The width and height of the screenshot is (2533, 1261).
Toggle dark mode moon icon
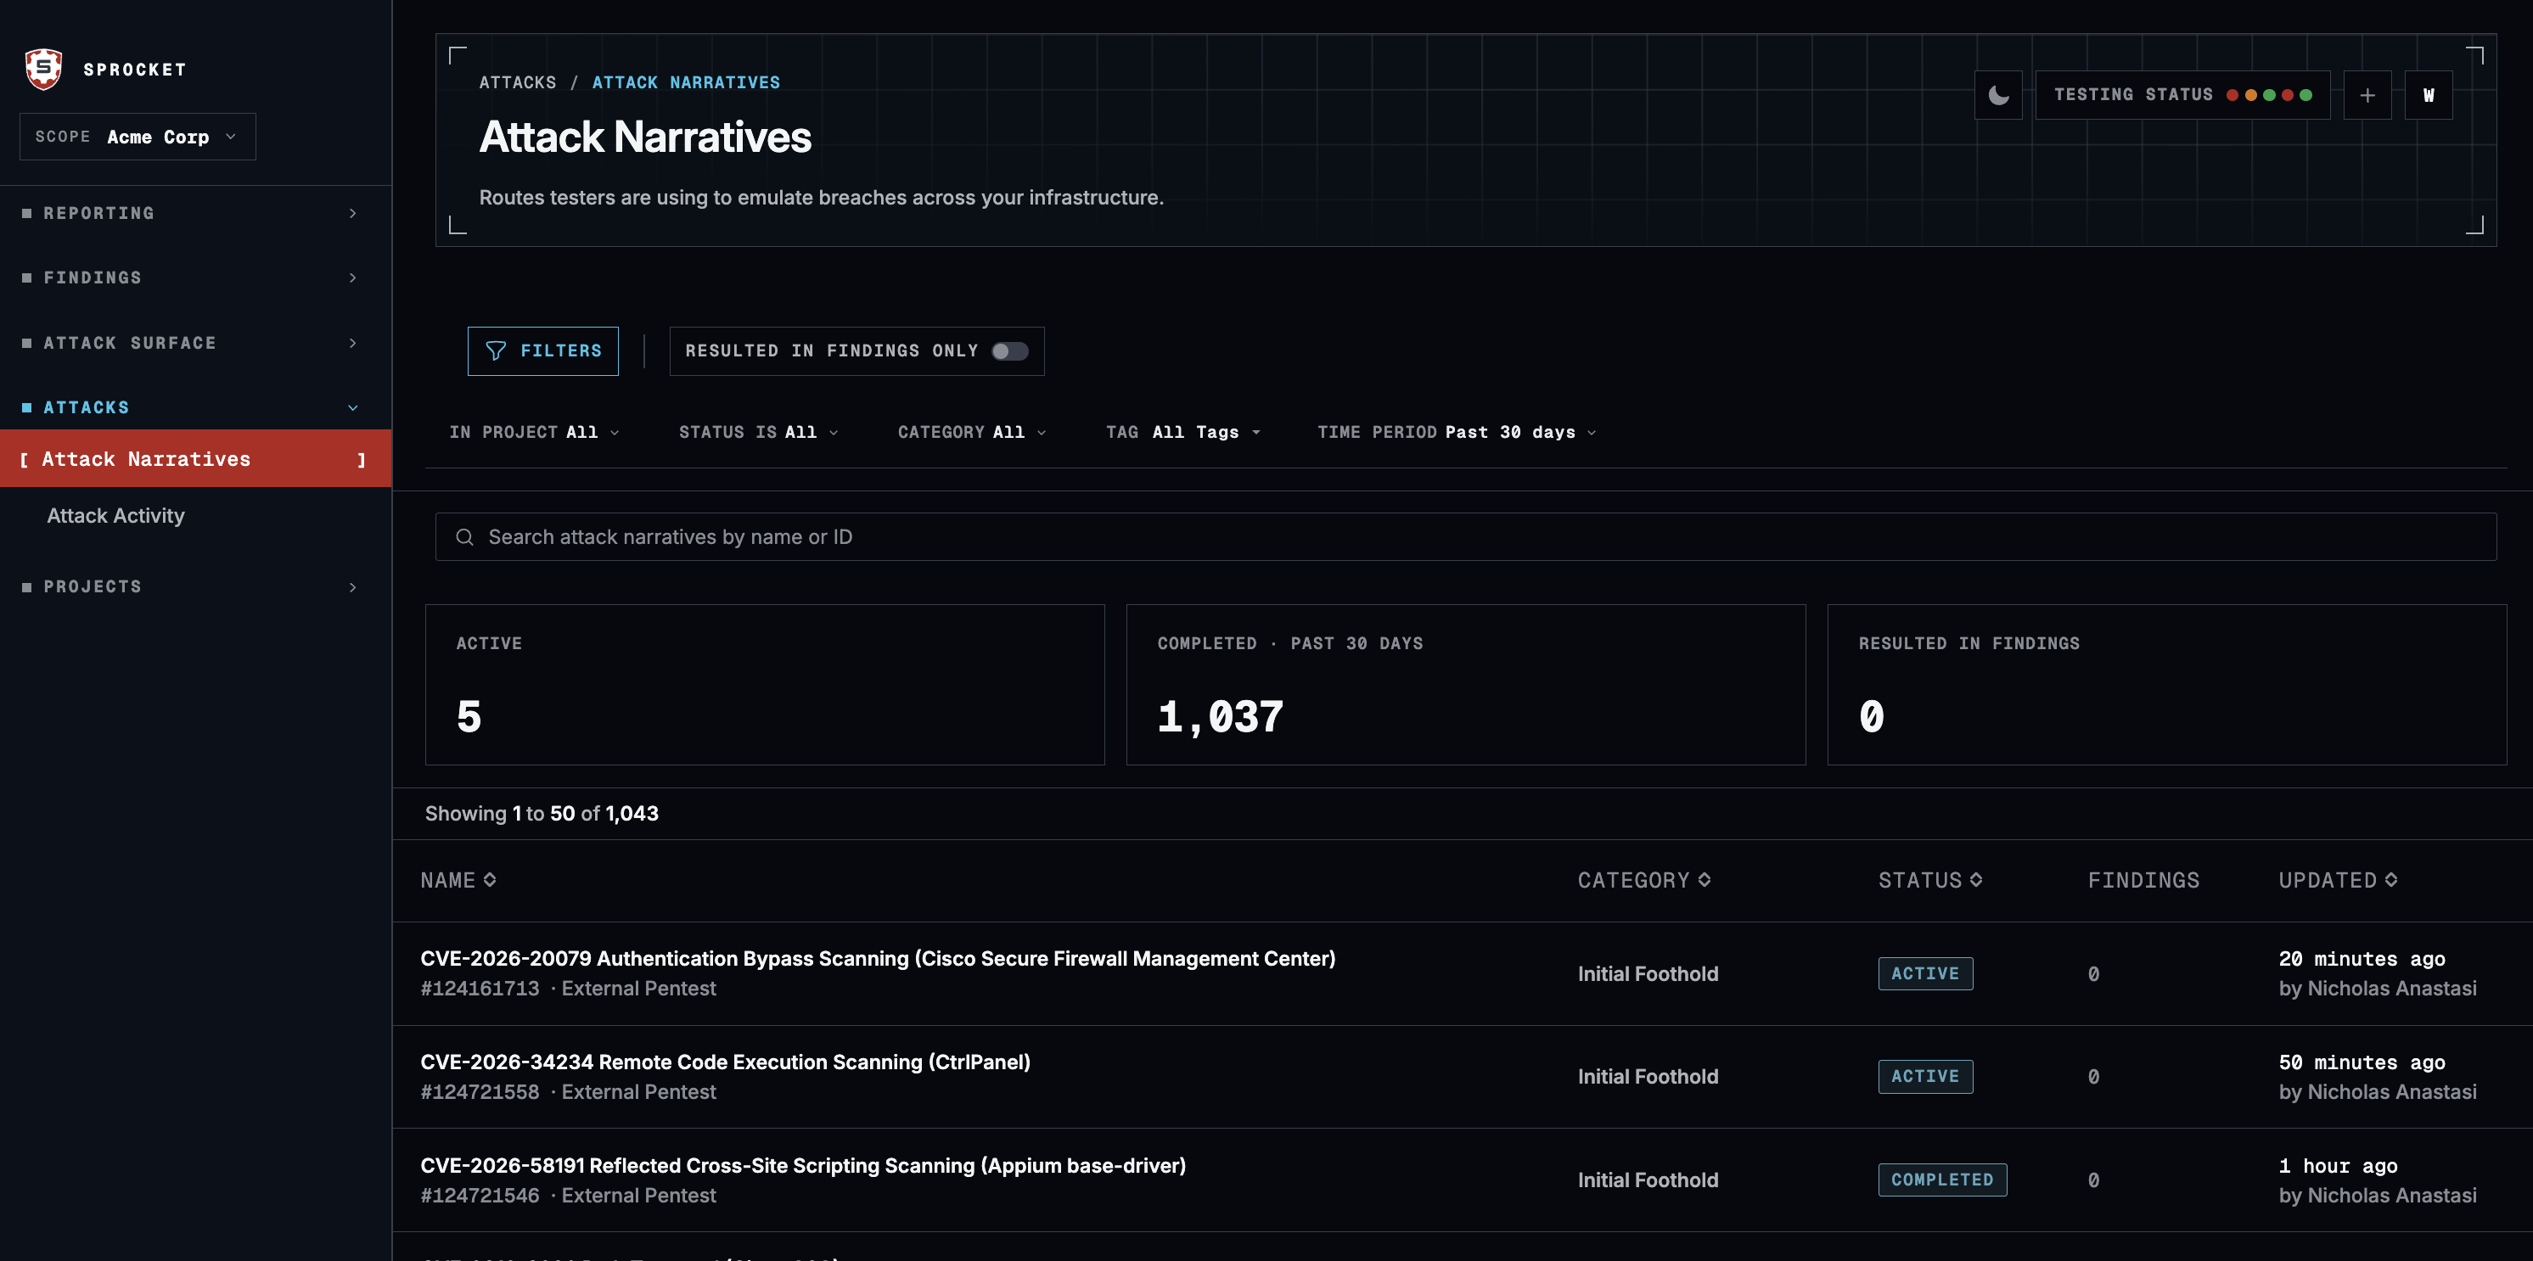(x=1998, y=95)
